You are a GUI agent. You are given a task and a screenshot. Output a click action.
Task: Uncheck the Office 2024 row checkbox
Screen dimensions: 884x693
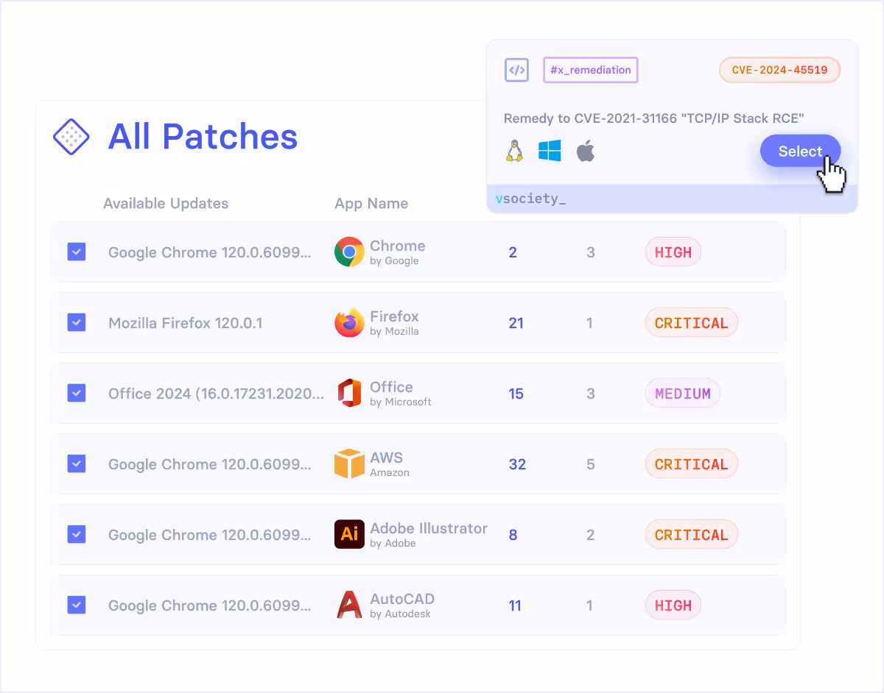coord(77,393)
